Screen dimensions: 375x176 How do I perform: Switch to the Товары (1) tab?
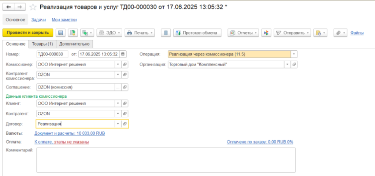42,44
